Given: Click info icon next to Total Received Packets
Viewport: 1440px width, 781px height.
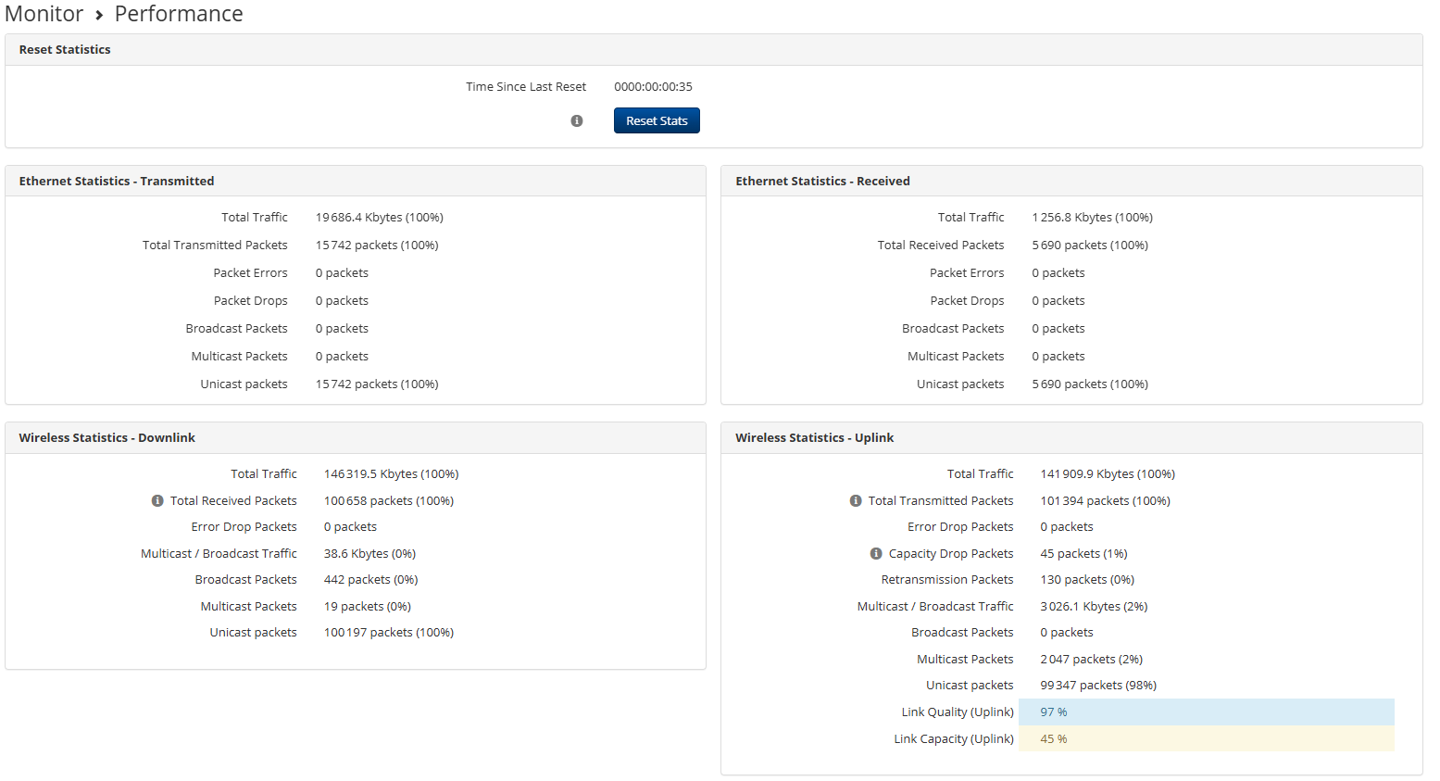Looking at the screenshot, I should (x=157, y=501).
